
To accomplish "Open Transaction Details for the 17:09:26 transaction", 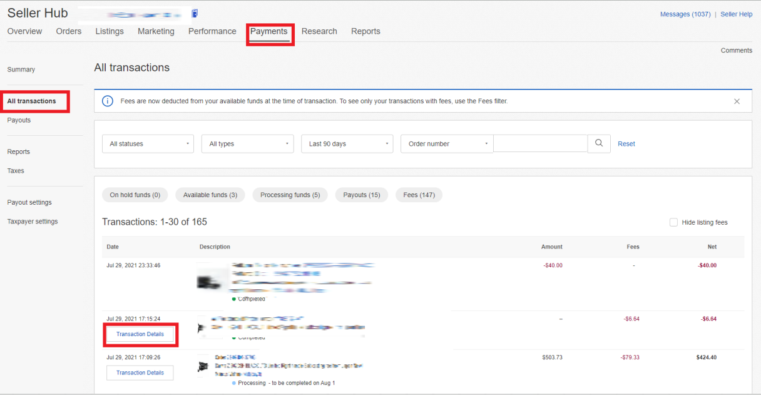I will pos(140,372).
